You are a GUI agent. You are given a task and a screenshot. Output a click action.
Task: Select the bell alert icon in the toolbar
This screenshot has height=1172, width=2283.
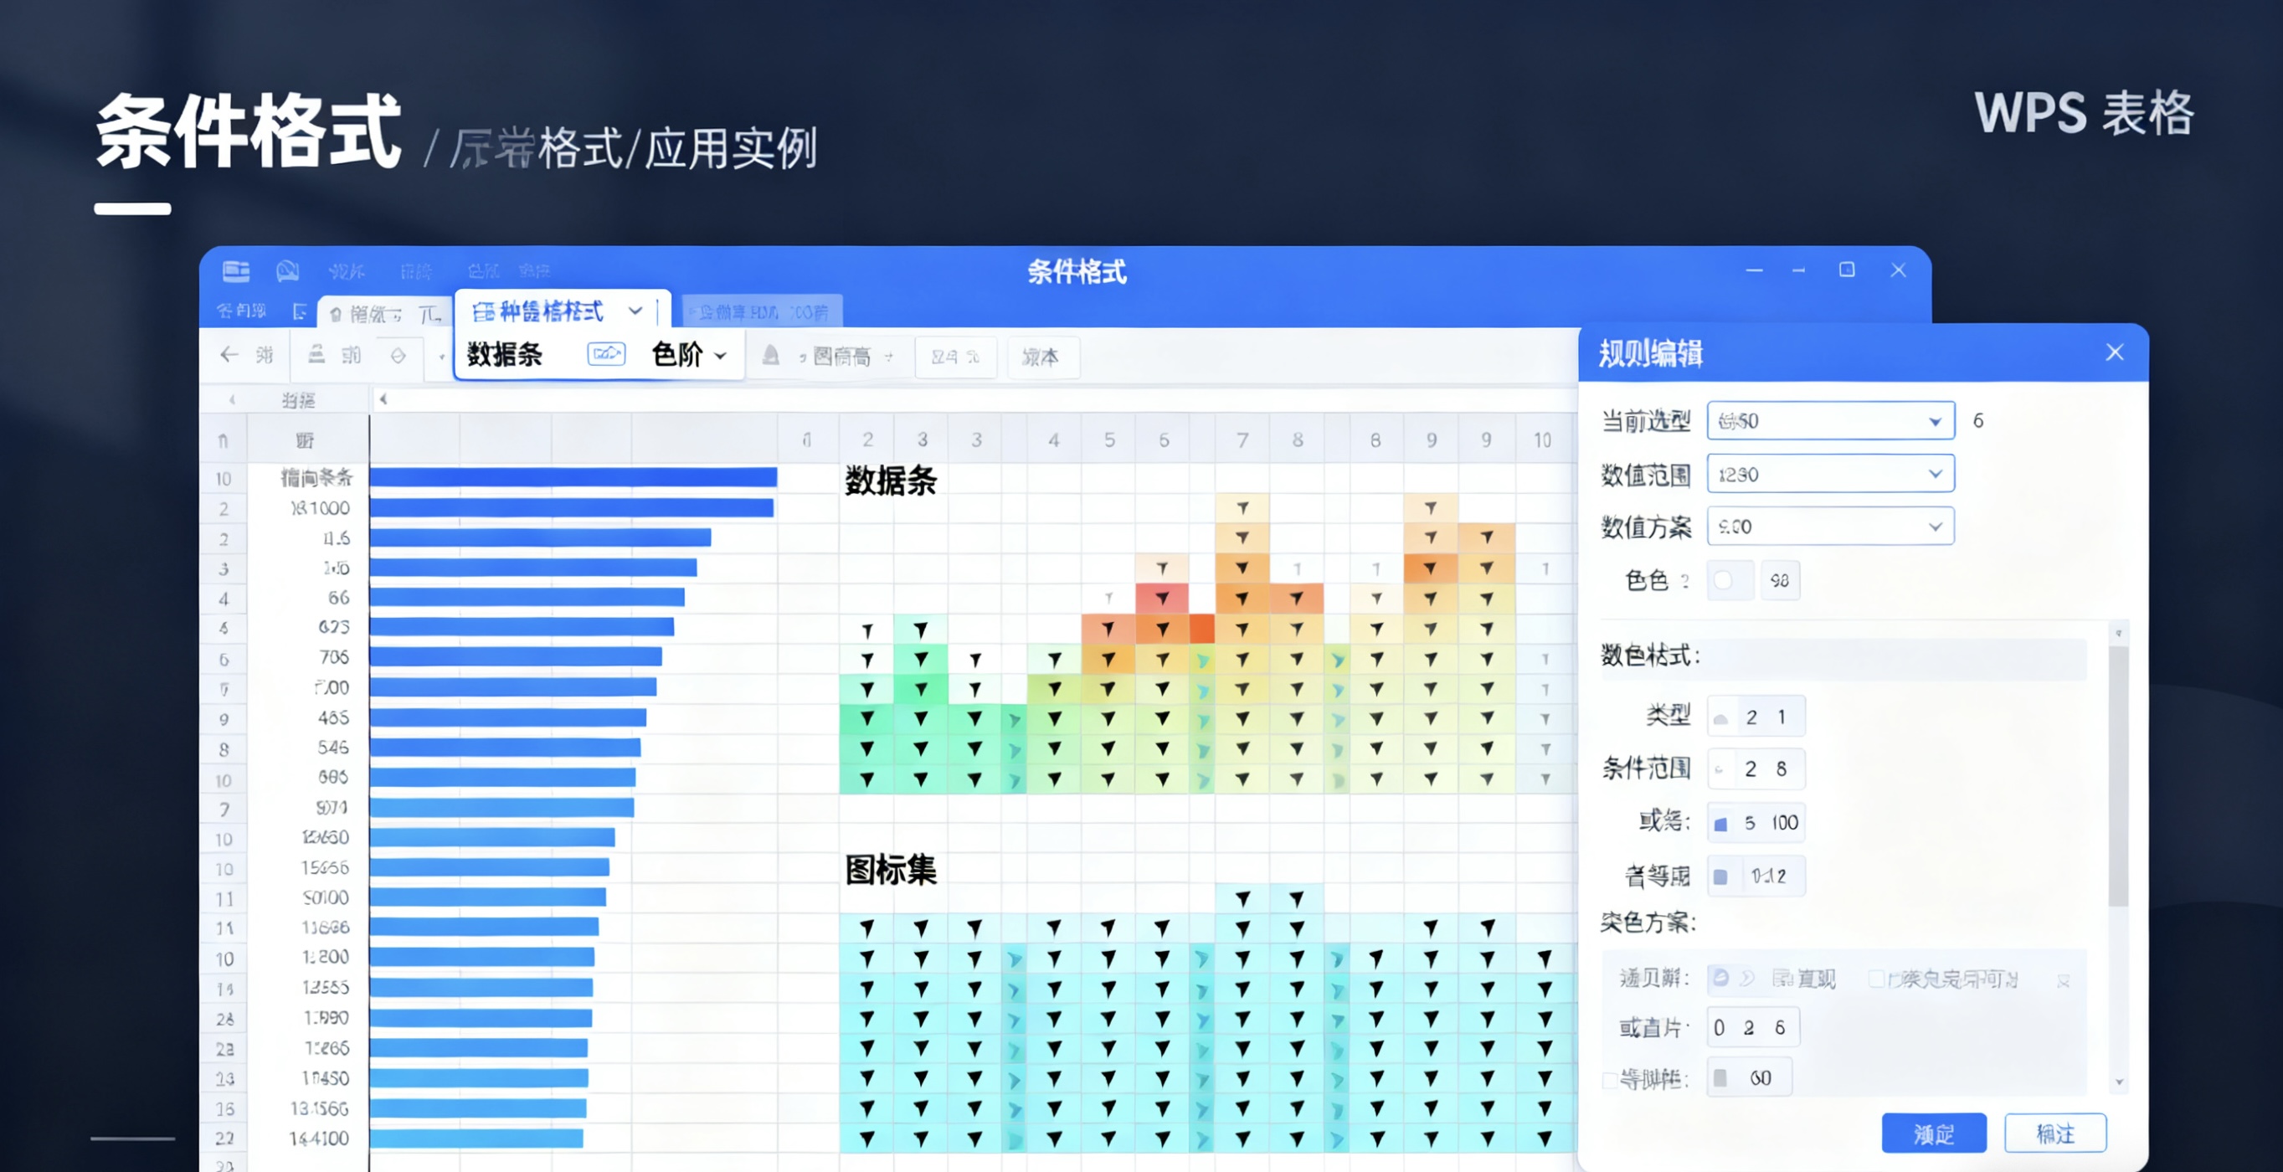769,357
